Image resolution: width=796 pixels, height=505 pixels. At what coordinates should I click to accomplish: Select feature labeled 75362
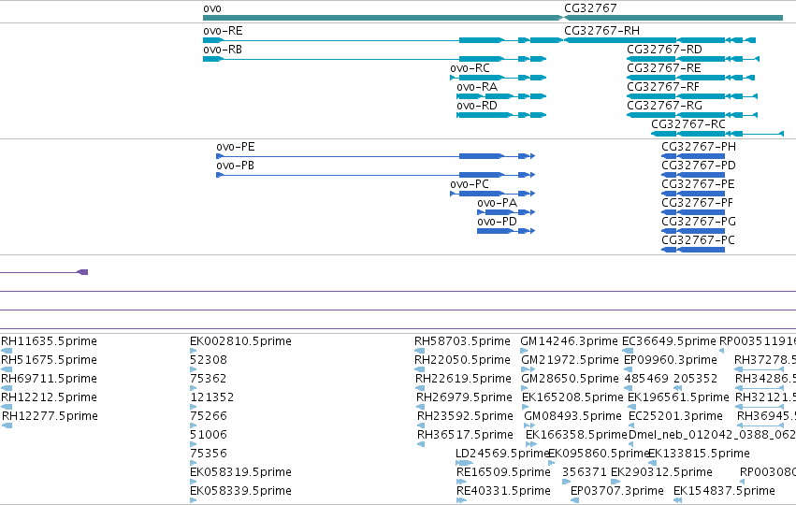(209, 379)
